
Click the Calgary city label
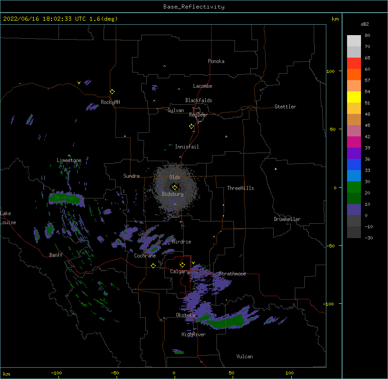point(180,271)
